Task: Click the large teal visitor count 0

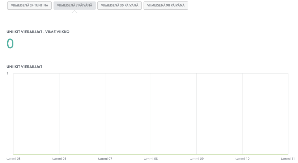Action: [x=10, y=44]
